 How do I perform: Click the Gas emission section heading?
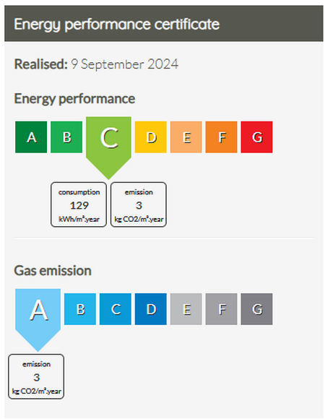point(53,270)
